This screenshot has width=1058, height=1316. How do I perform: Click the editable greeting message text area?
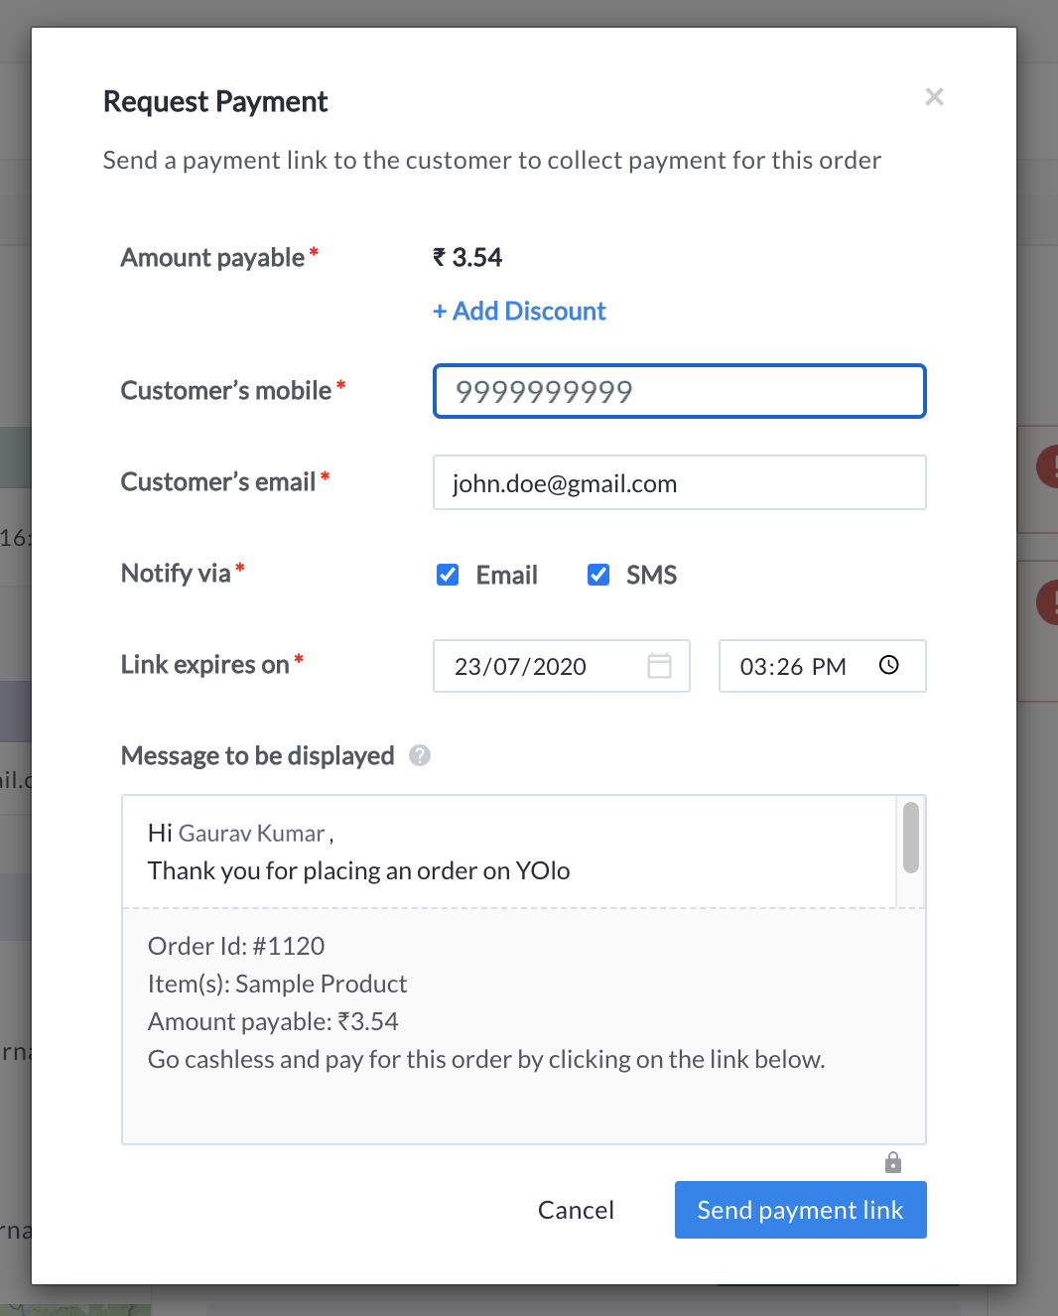[509, 852]
